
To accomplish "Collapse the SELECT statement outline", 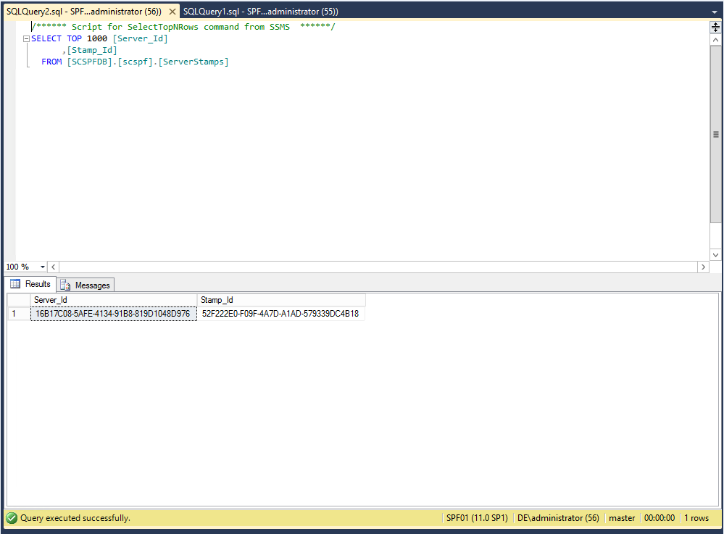I will pos(26,39).
